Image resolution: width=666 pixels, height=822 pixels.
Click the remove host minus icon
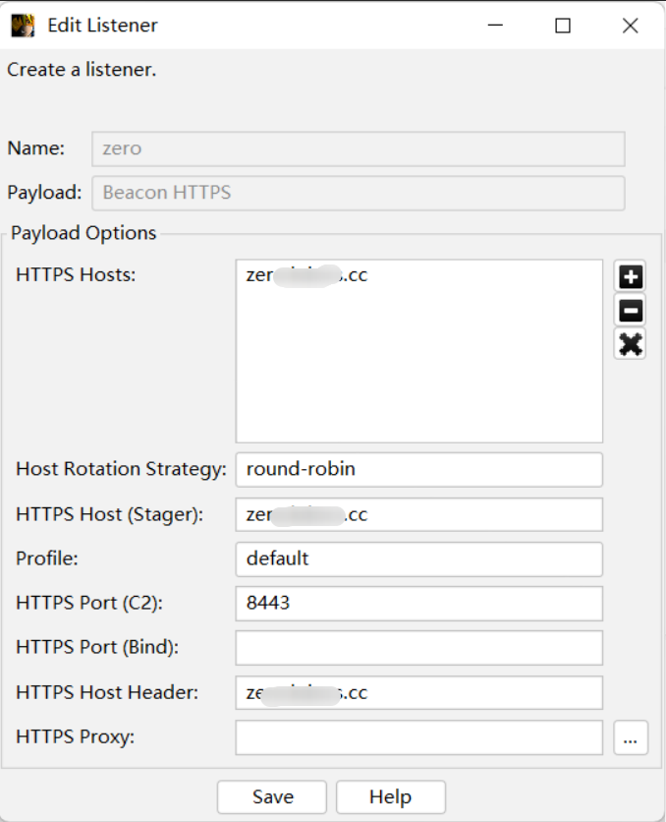630,311
